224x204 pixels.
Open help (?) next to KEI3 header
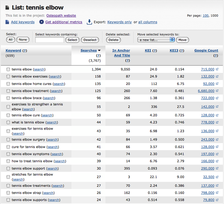pos(182,51)
